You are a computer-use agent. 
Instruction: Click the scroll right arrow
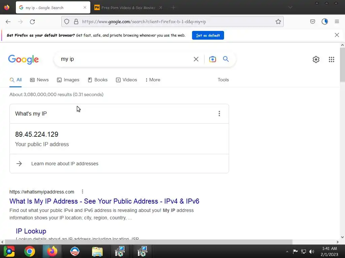tap(338, 242)
